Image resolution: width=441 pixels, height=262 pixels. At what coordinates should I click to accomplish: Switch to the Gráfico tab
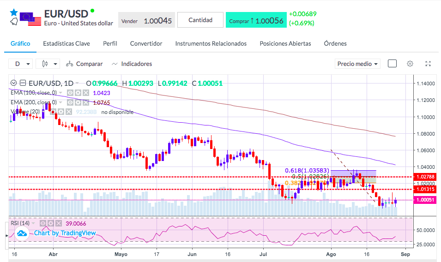point(20,43)
